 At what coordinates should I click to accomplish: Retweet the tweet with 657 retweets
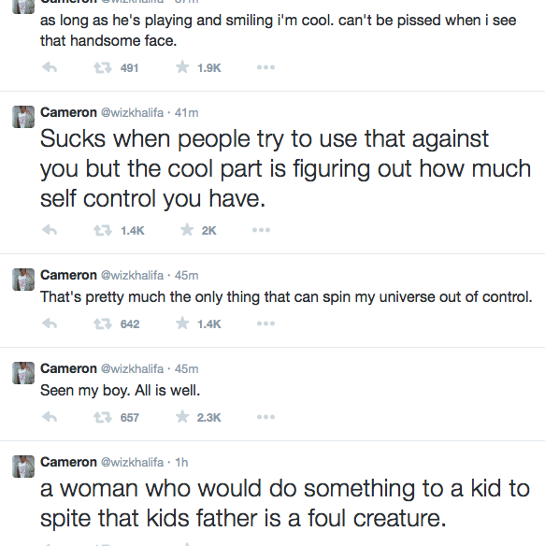(x=103, y=417)
